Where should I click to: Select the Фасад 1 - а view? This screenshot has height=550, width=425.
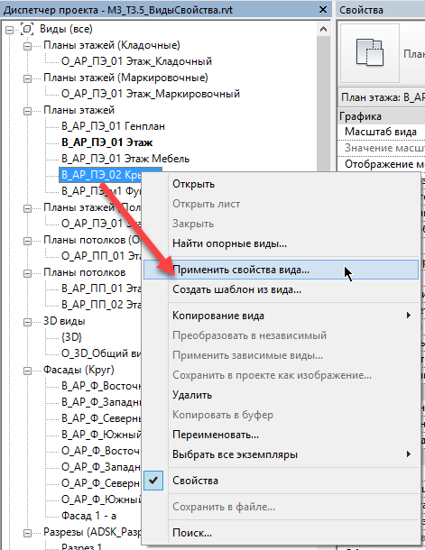pos(88,516)
